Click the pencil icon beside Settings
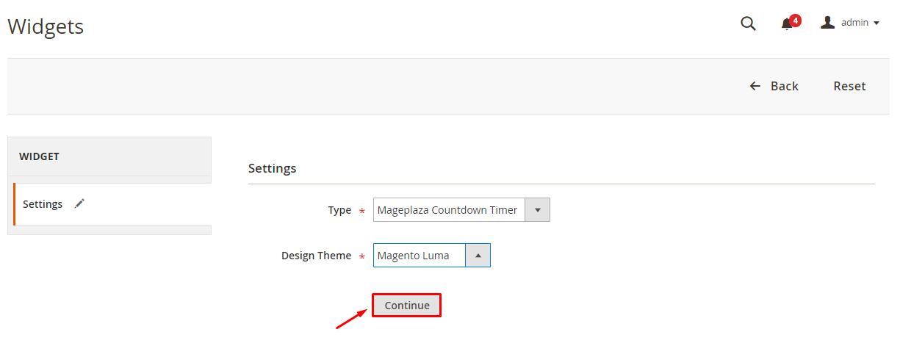The width and height of the screenshot is (900, 343). point(80,203)
